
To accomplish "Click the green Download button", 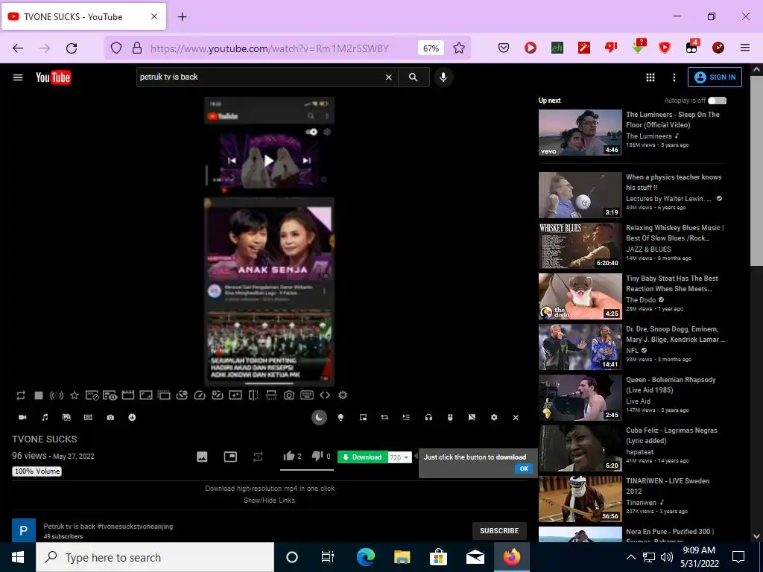I will coord(363,457).
